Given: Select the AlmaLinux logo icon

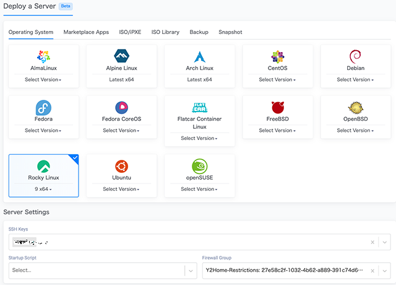Looking at the screenshot, I should (x=43, y=56).
